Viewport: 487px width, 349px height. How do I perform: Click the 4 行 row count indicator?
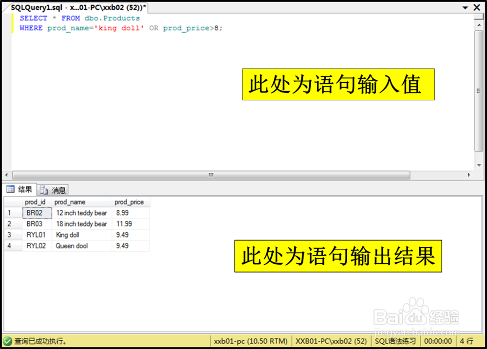click(467, 341)
